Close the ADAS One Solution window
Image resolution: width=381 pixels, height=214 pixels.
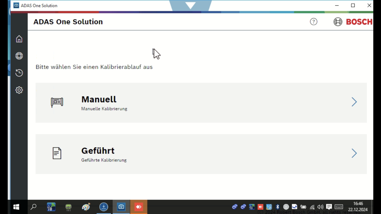pyautogui.click(x=369, y=5)
